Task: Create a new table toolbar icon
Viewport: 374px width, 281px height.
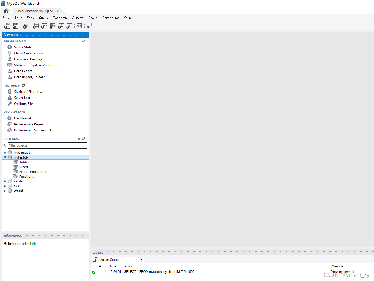Action: point(44,26)
